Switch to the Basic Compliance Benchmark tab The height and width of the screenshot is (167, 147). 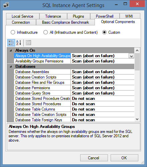pos(65,22)
